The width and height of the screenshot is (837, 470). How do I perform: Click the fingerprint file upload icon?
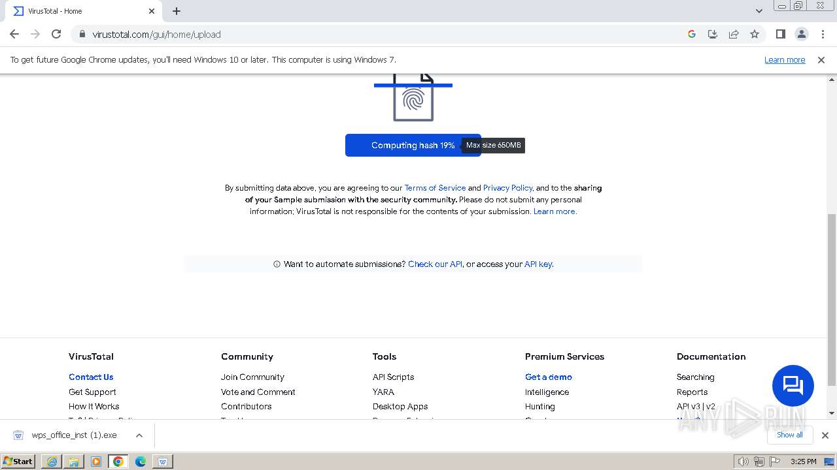click(413, 97)
